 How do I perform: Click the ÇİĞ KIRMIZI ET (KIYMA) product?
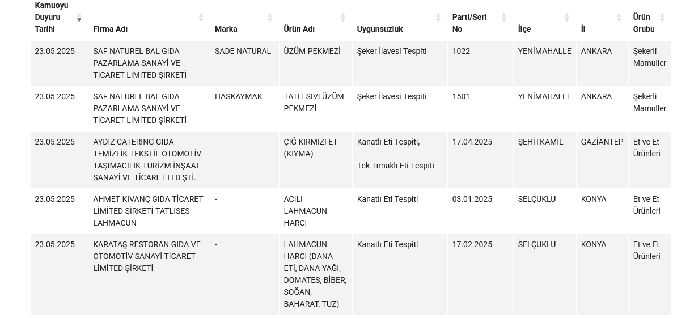click(311, 147)
